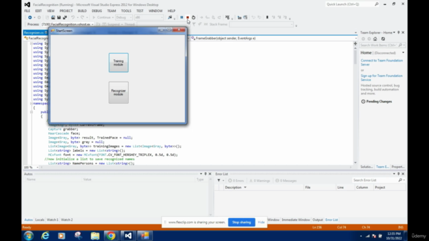Image resolution: width=429 pixels, height=241 pixels.
Task: Open the BUILD menu
Action: point(82,11)
